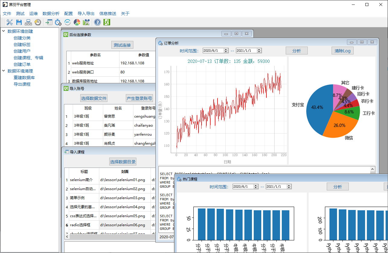Select 创建分类 in the sidebar tree

point(22,38)
